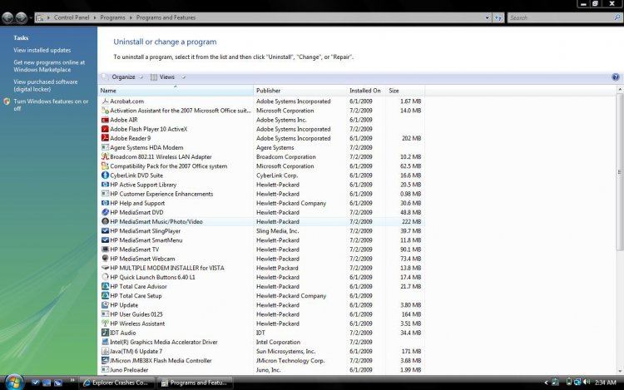This screenshot has height=390, width=624.
Task: Click the IDT Audio icon
Action: pyautogui.click(x=105, y=333)
